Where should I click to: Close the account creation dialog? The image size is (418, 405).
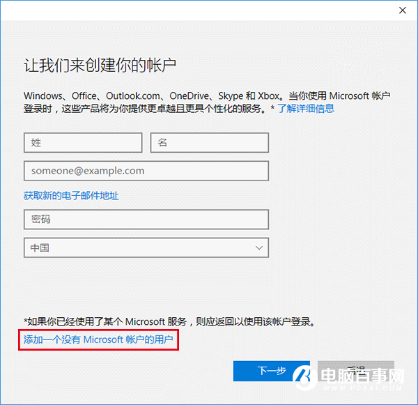click(x=402, y=10)
